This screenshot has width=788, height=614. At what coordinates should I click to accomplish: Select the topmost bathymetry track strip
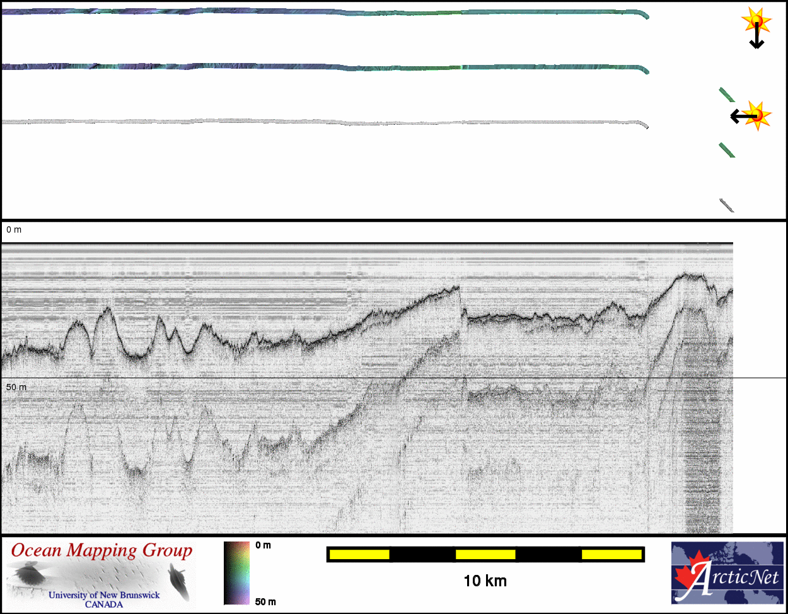point(315,12)
